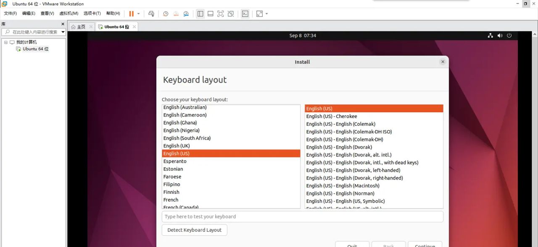Open the 编辑(E) menu
This screenshot has width=538, height=247.
pos(29,13)
